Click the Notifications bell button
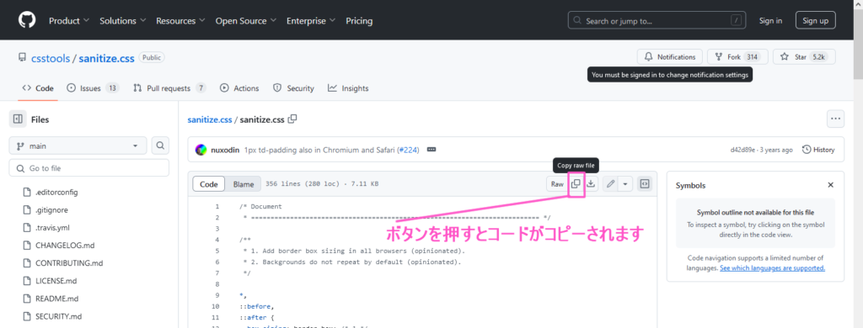This screenshot has height=328, width=863. [x=670, y=56]
